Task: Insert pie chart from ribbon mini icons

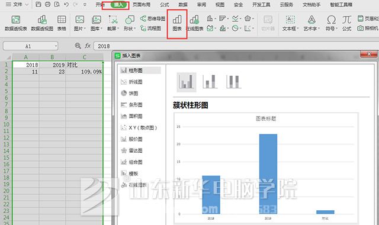Action: pyautogui.click(x=235, y=28)
